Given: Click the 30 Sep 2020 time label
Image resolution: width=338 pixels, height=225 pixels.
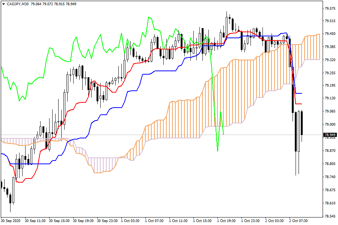Looking at the screenshot, I should pos(11,221).
